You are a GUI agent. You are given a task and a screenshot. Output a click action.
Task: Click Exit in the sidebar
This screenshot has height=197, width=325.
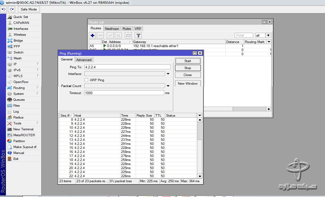coord(16,159)
